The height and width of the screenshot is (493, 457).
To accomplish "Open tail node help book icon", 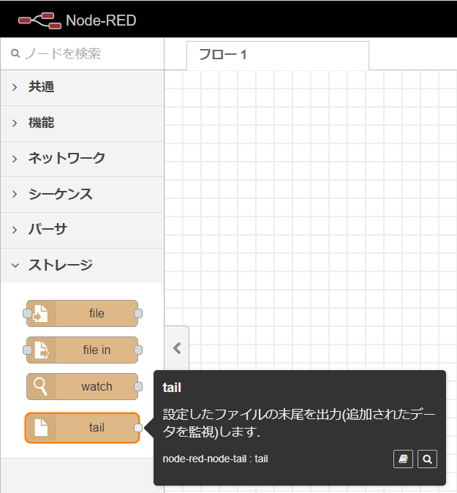I will point(403,459).
